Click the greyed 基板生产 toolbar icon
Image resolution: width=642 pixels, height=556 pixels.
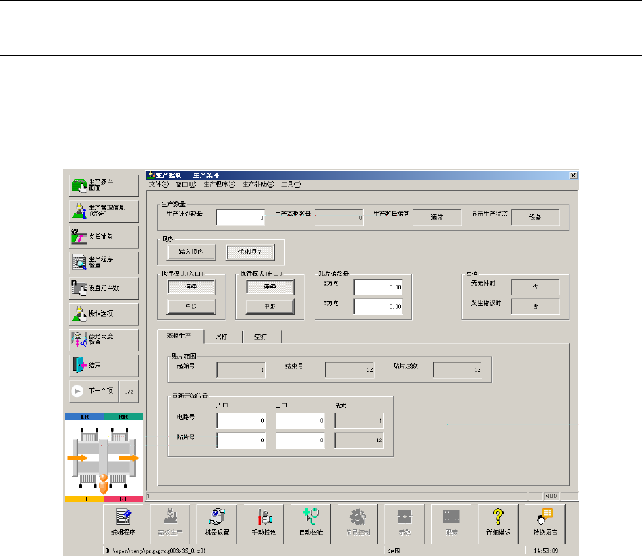170,524
